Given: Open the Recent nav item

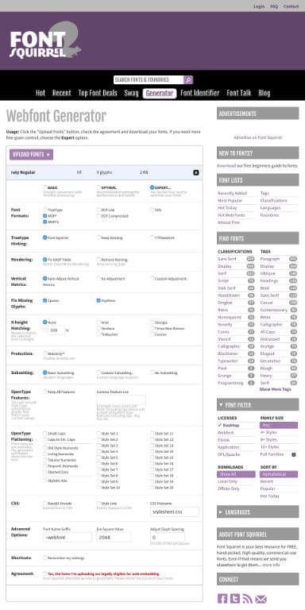Looking at the screenshot, I should tap(61, 93).
